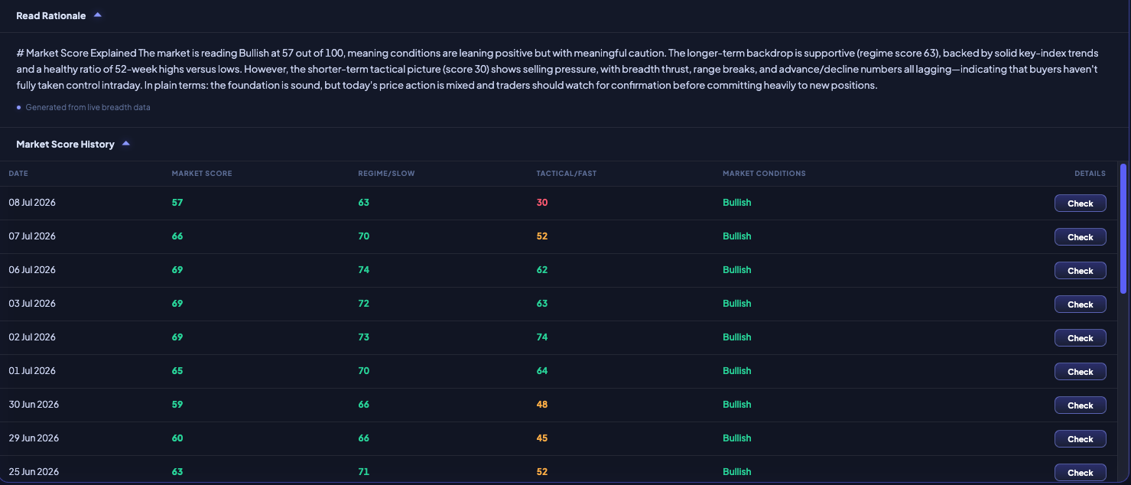Click tactical score 48 for 30 Jun

[542, 405]
